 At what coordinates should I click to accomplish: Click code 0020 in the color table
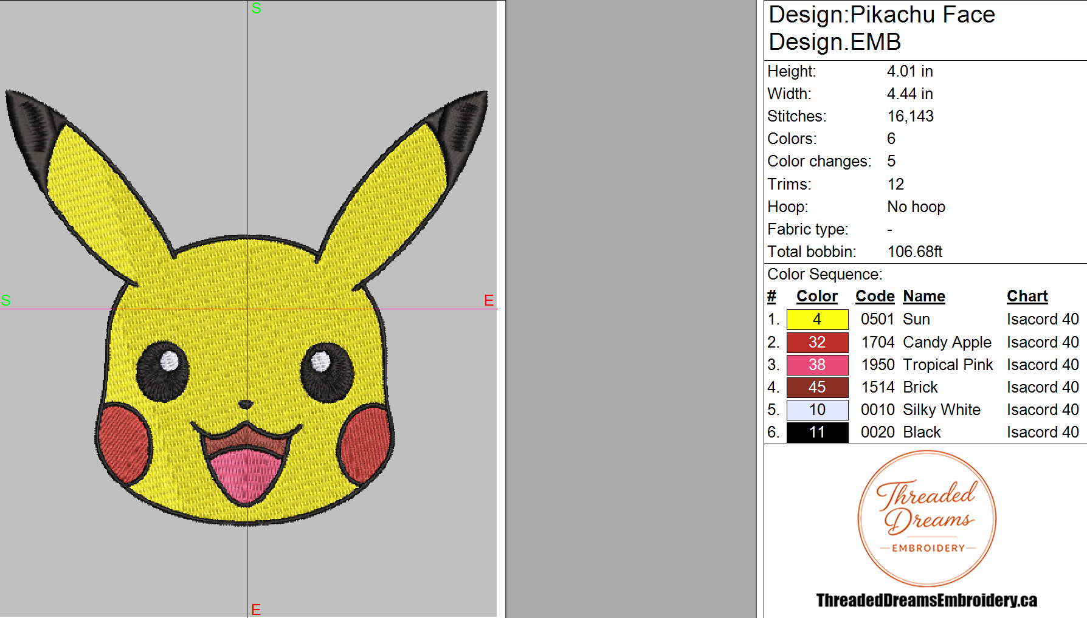tap(877, 432)
